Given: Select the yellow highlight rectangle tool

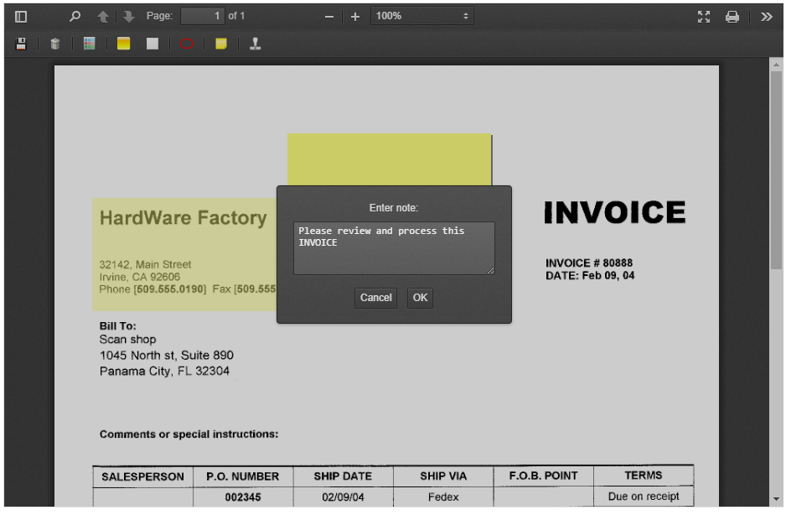Looking at the screenshot, I should [x=123, y=44].
